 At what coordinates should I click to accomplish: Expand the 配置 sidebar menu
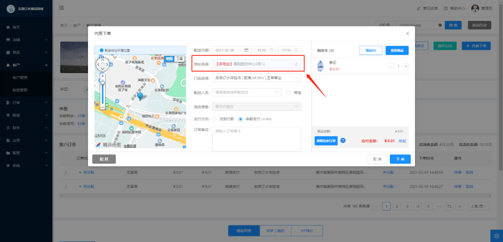pos(26,153)
